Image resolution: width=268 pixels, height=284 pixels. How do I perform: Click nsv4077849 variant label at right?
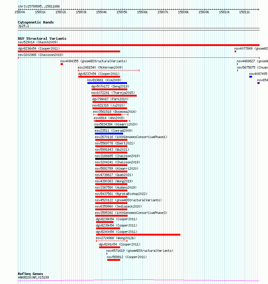click(x=251, y=48)
